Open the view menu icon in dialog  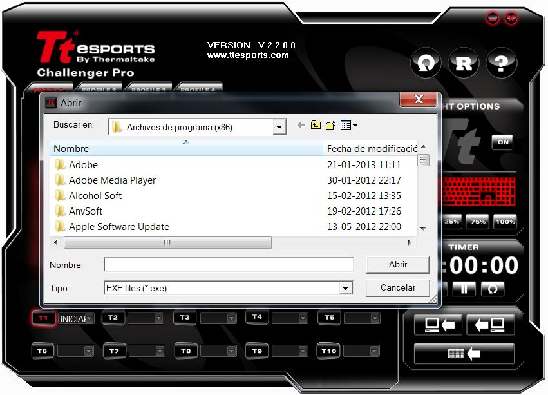point(349,125)
